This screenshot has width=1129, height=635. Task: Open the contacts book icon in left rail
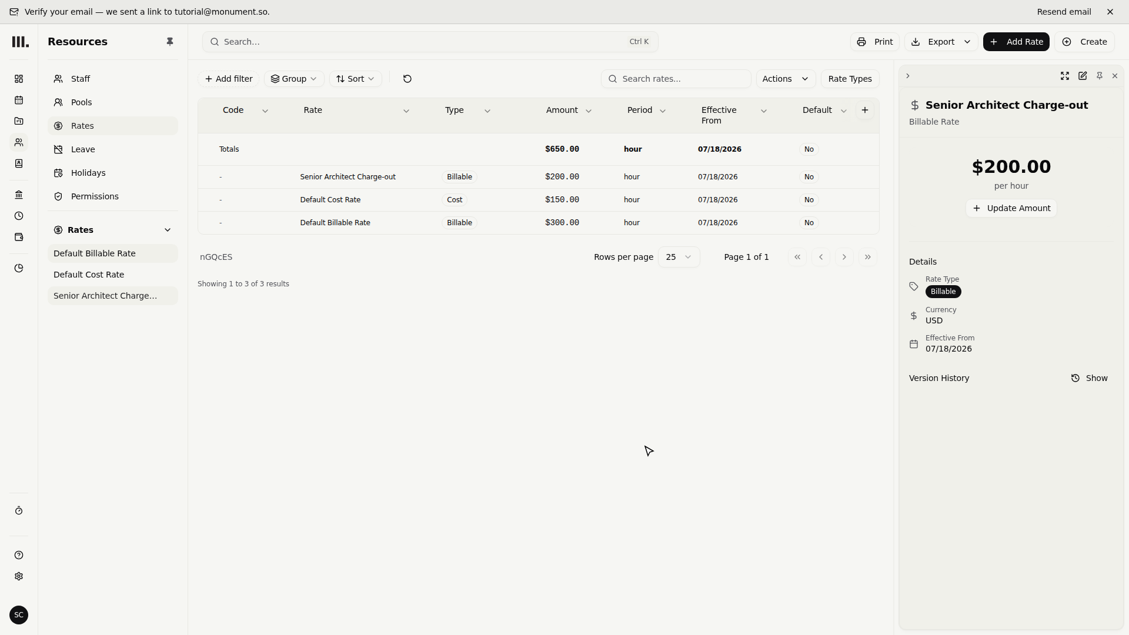[19, 163]
